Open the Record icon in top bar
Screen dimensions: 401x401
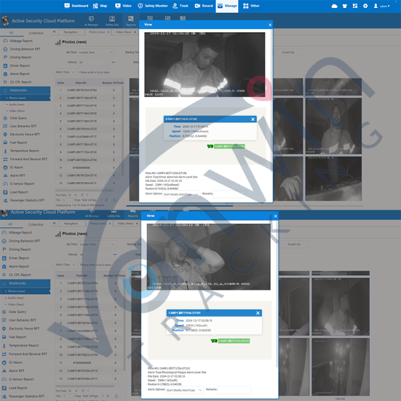point(197,6)
